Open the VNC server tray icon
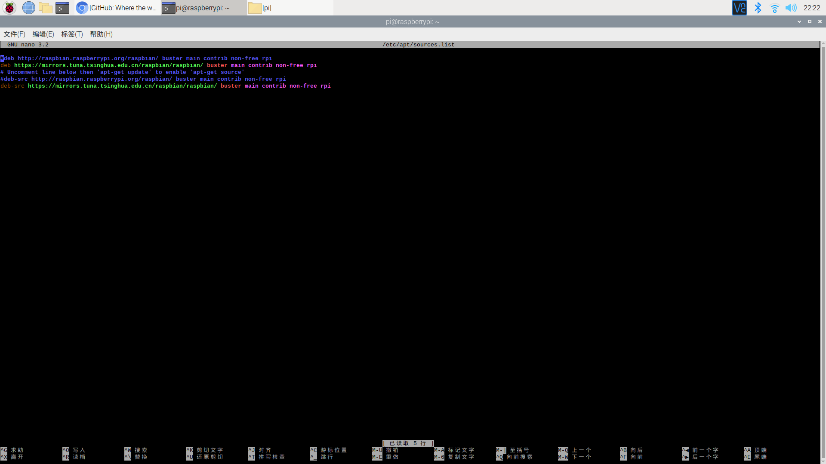The image size is (826, 464). (x=740, y=8)
